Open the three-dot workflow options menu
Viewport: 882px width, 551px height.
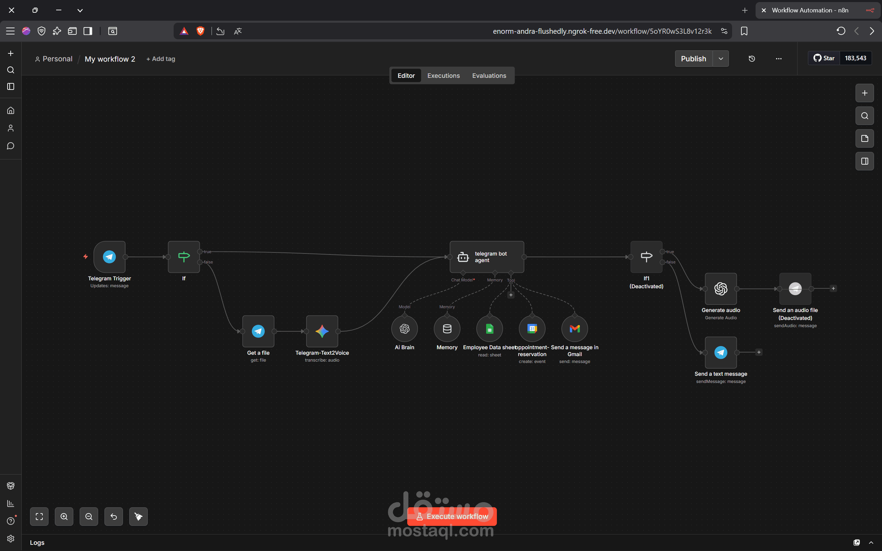point(779,59)
